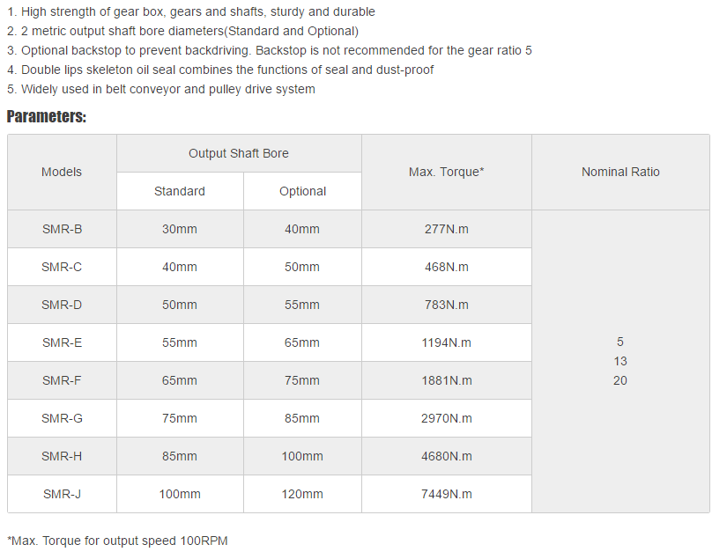Click nominal ratio value 13
Image resolution: width=727 pixels, height=552 pixels.
[x=620, y=361]
